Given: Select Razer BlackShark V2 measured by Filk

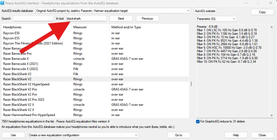Looking at the screenshot, I should 95,74.
